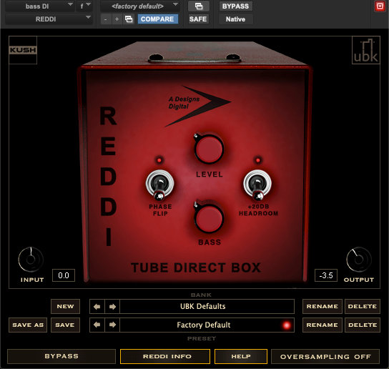Toggle the +20dB Headroom switch
This screenshot has width=389, height=369.
coord(257,184)
